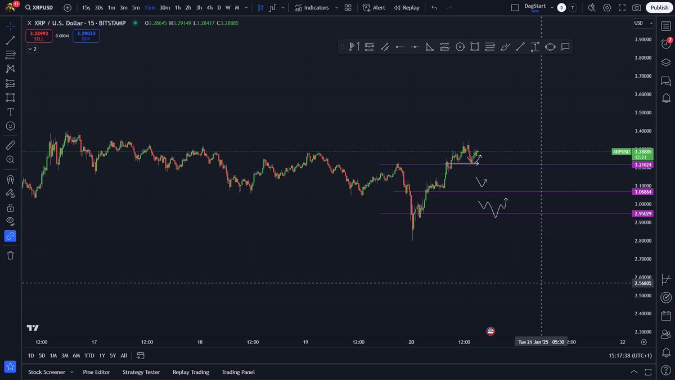Open quick search icon in top toolbar
The width and height of the screenshot is (675, 380).
(x=592, y=8)
